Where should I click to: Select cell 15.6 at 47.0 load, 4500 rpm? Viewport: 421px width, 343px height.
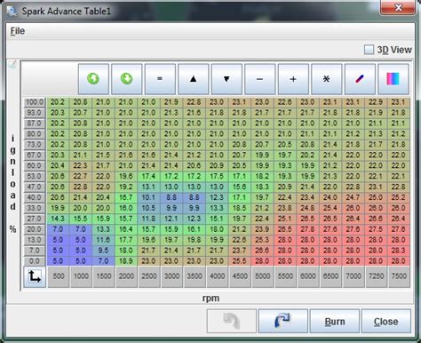click(x=240, y=187)
